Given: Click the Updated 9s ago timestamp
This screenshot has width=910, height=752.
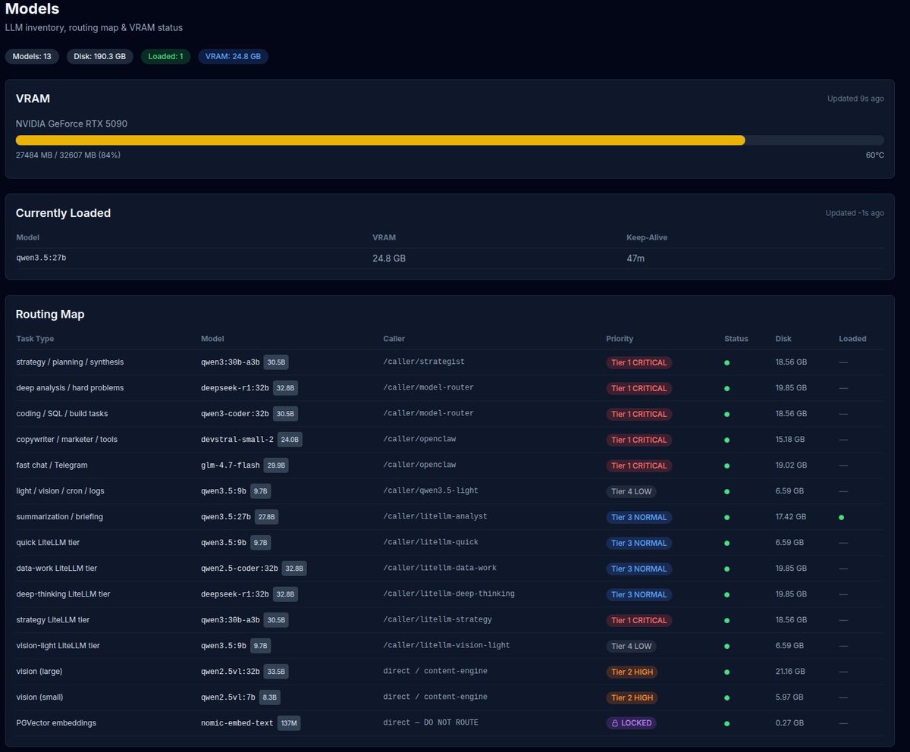Looking at the screenshot, I should pyautogui.click(x=855, y=99).
